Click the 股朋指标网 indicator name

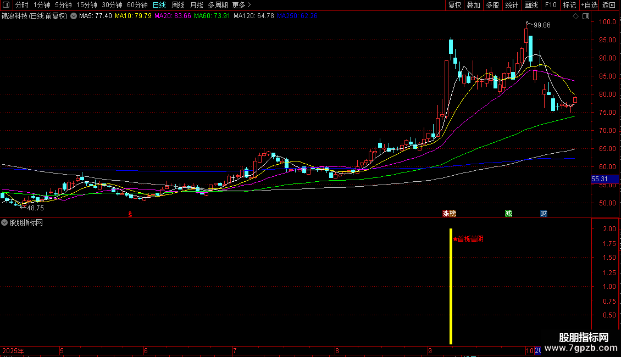pos(26,223)
